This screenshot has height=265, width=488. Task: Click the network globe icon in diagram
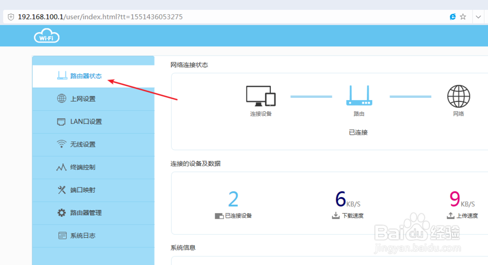(x=458, y=96)
